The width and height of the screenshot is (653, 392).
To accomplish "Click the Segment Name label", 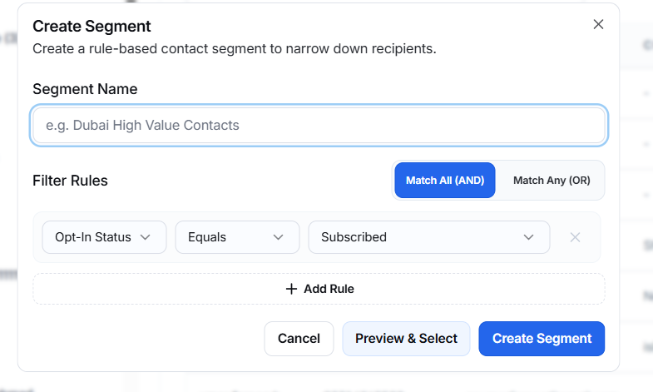I will 85,89.
